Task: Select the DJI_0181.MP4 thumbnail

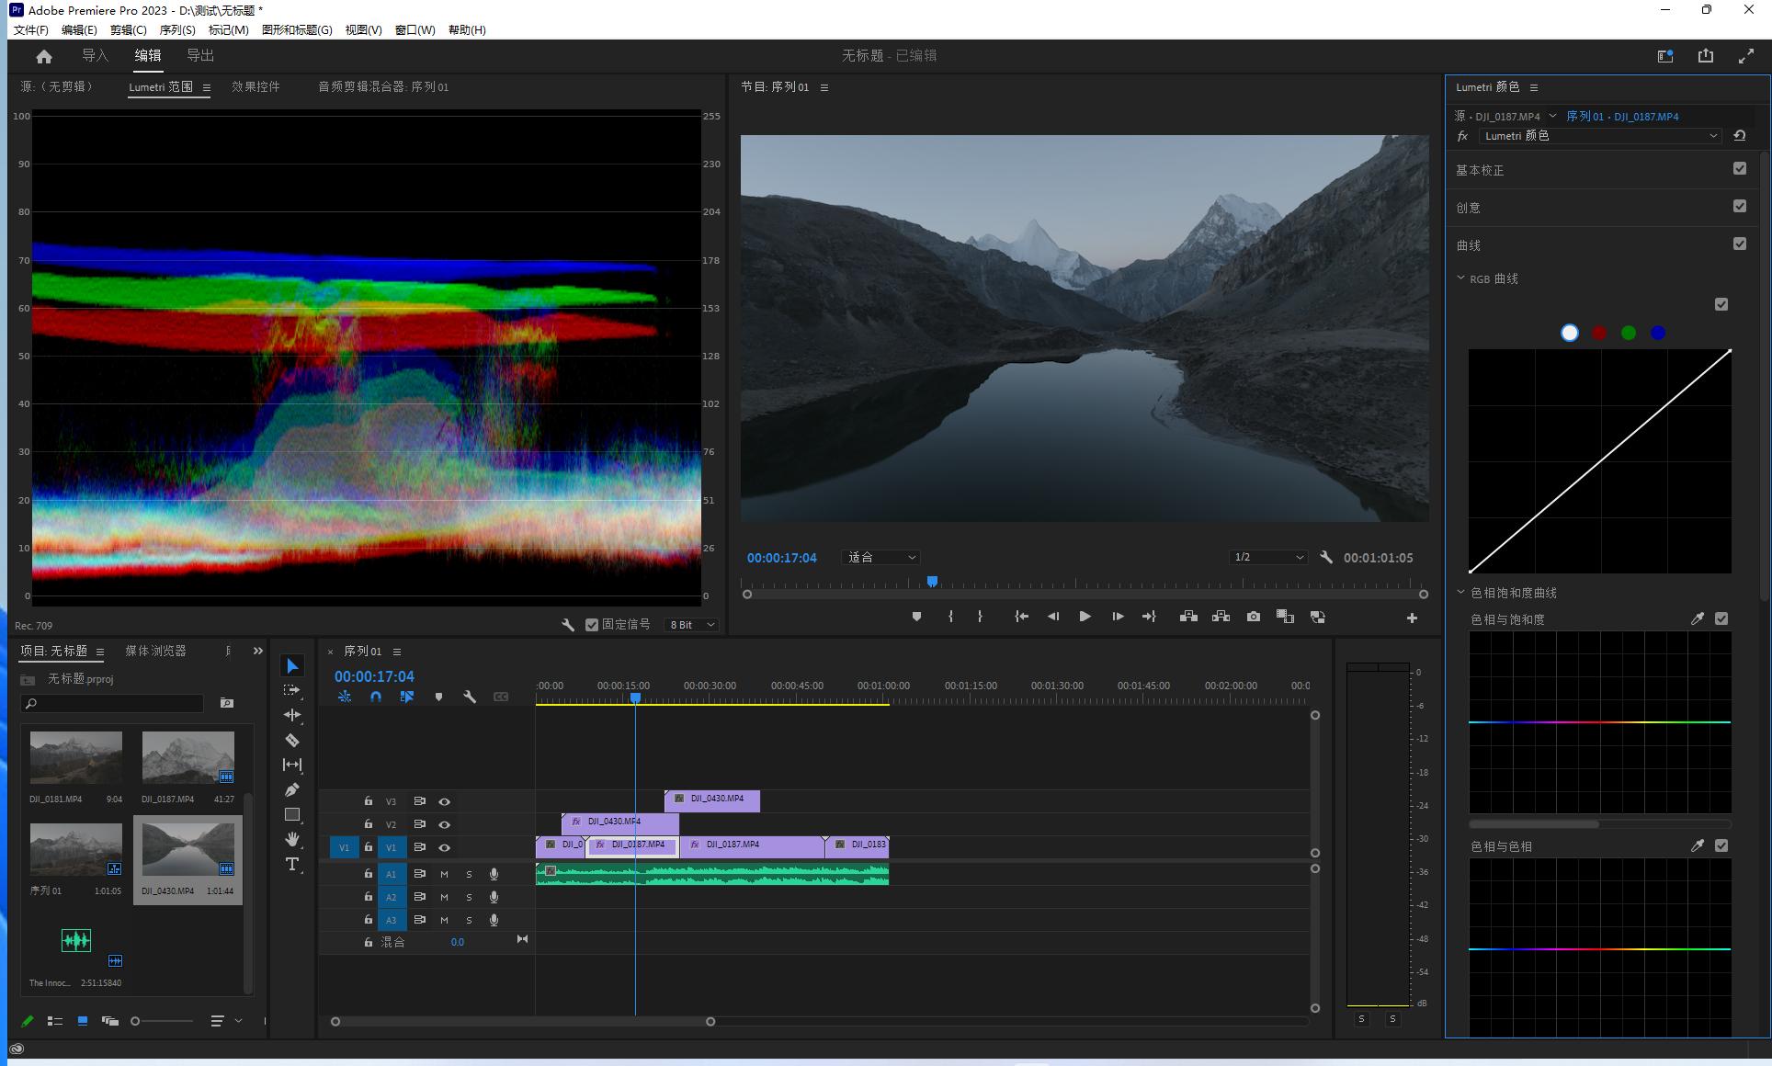Action: point(75,757)
